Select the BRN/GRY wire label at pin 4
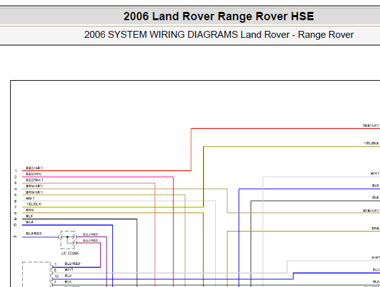This screenshot has height=287, width=380. coord(35,186)
